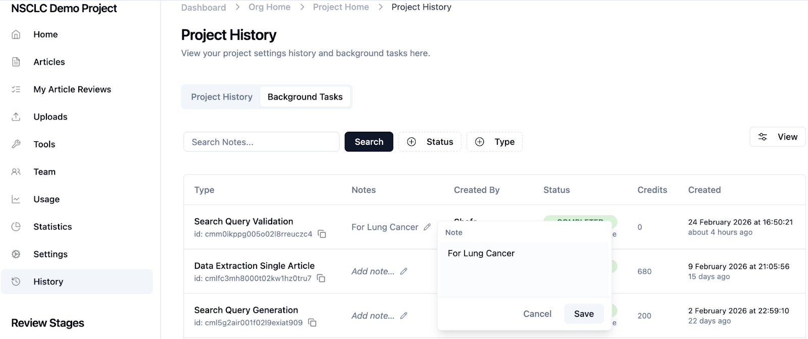Cancel the note edit popup
Image resolution: width=808 pixels, height=339 pixels.
tap(537, 314)
